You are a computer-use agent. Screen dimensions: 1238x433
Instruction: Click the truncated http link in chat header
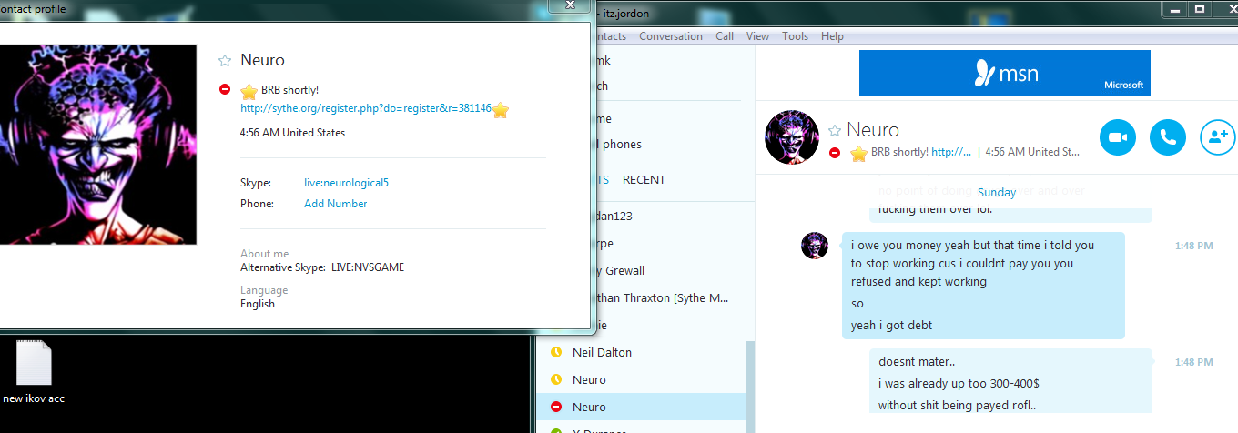tap(951, 152)
